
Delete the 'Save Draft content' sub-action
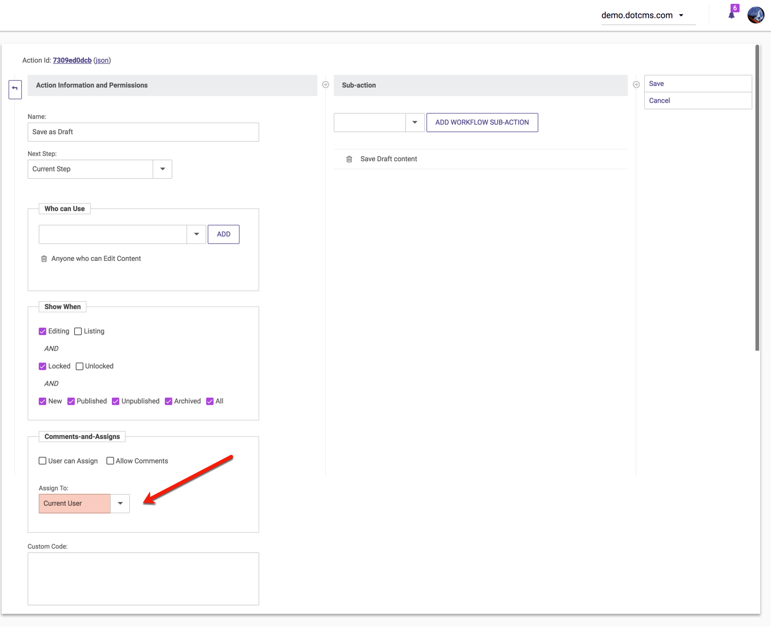(x=349, y=159)
